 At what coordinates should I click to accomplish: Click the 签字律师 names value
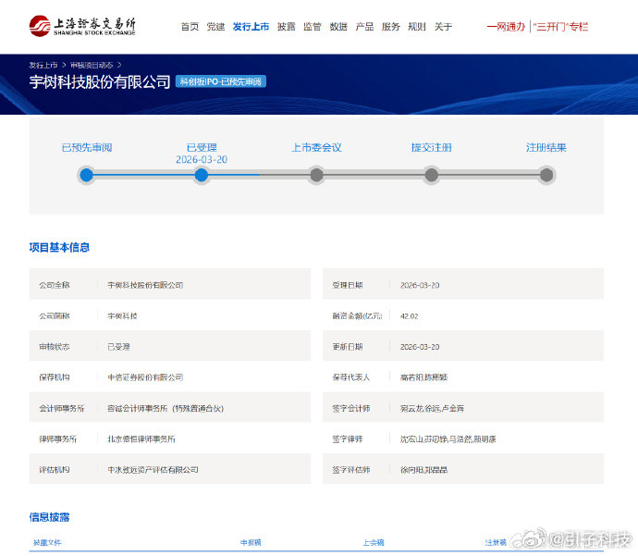pyautogui.click(x=448, y=439)
